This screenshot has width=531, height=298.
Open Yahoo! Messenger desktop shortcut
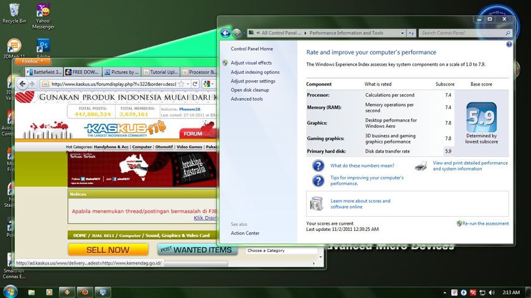(x=44, y=16)
